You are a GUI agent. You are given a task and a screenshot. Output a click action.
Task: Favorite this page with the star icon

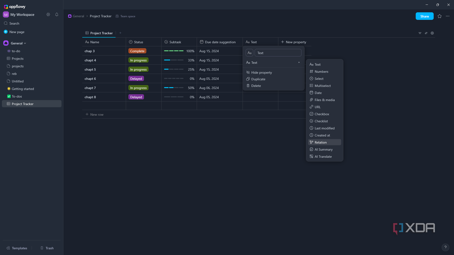[x=439, y=16]
